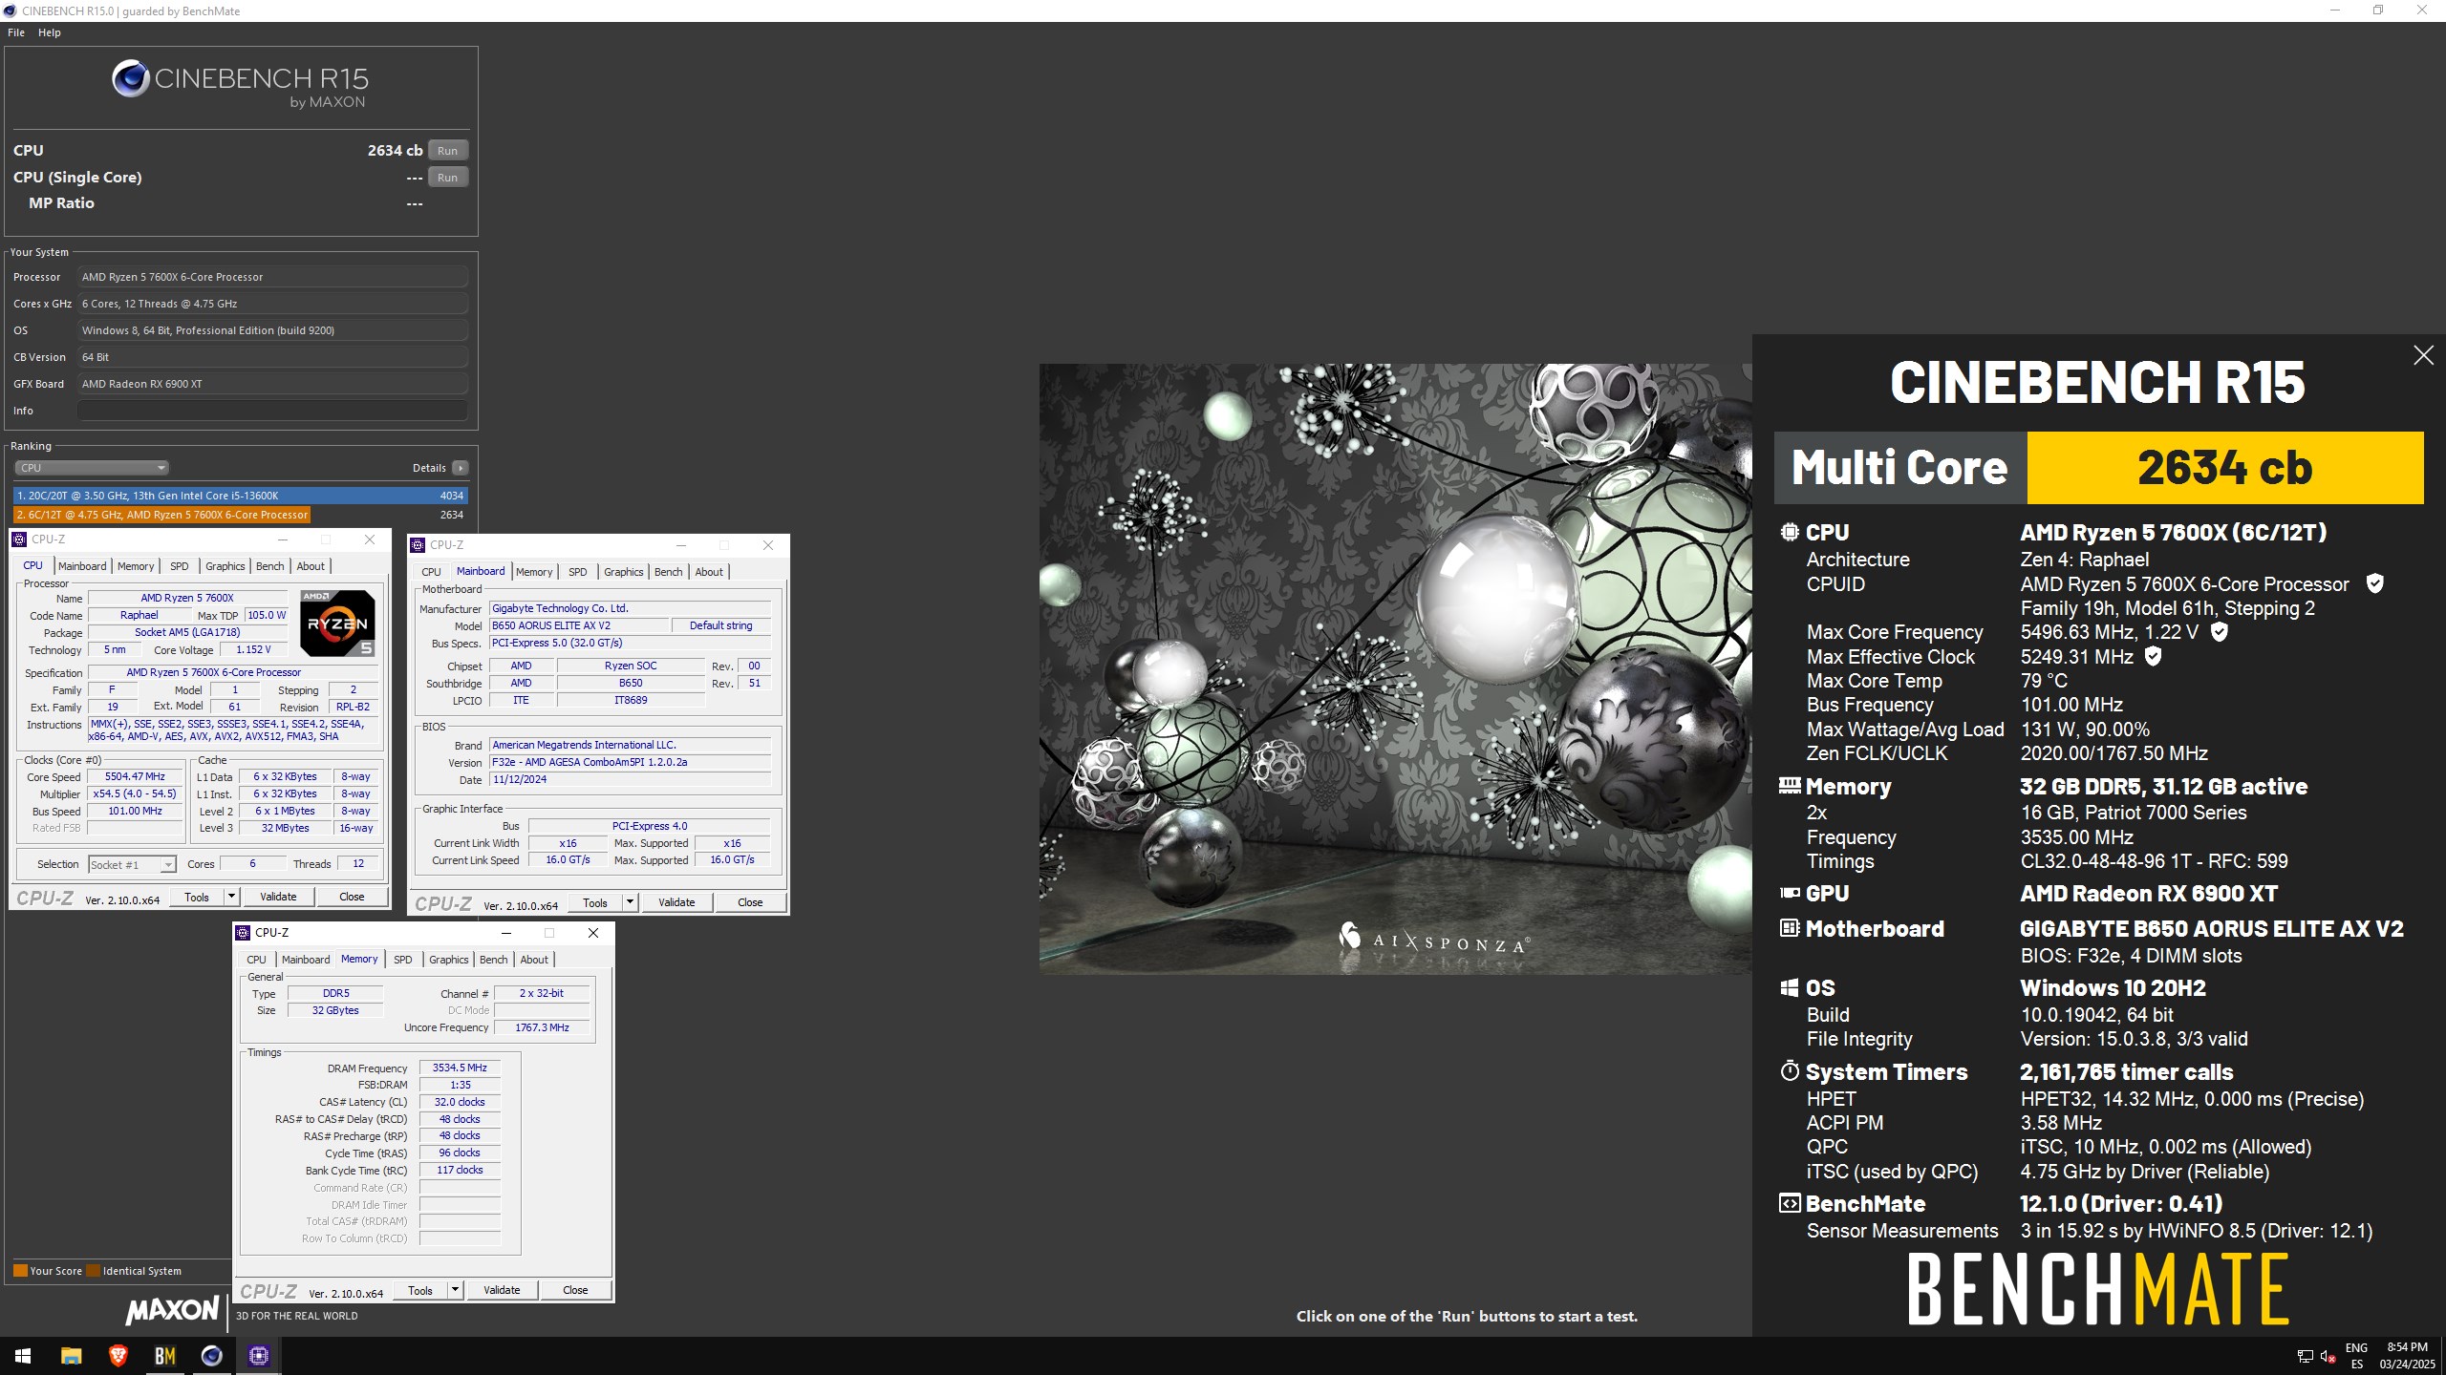Switch to Cinebench taskbar icon
Image resolution: width=2446 pixels, height=1375 pixels.
pos(211,1355)
